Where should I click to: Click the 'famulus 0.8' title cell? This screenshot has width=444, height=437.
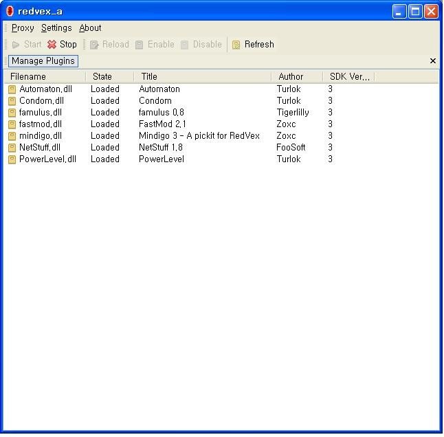[x=161, y=113]
